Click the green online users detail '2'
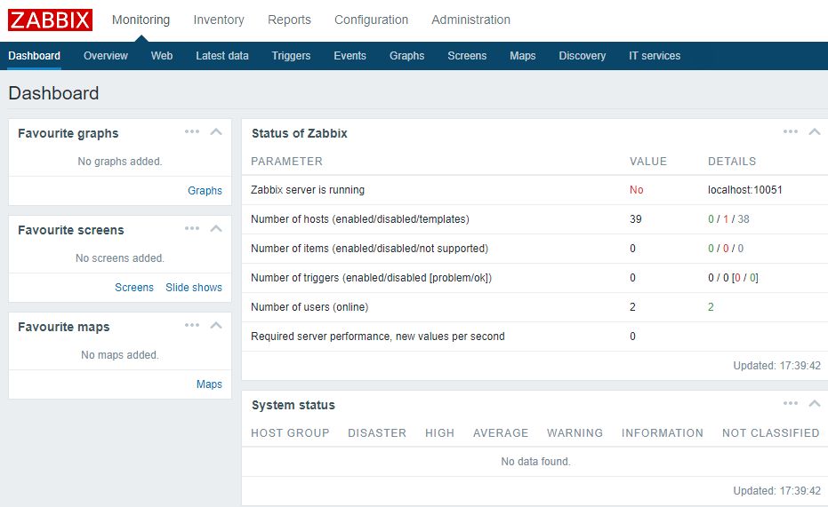The image size is (828, 507). point(711,307)
